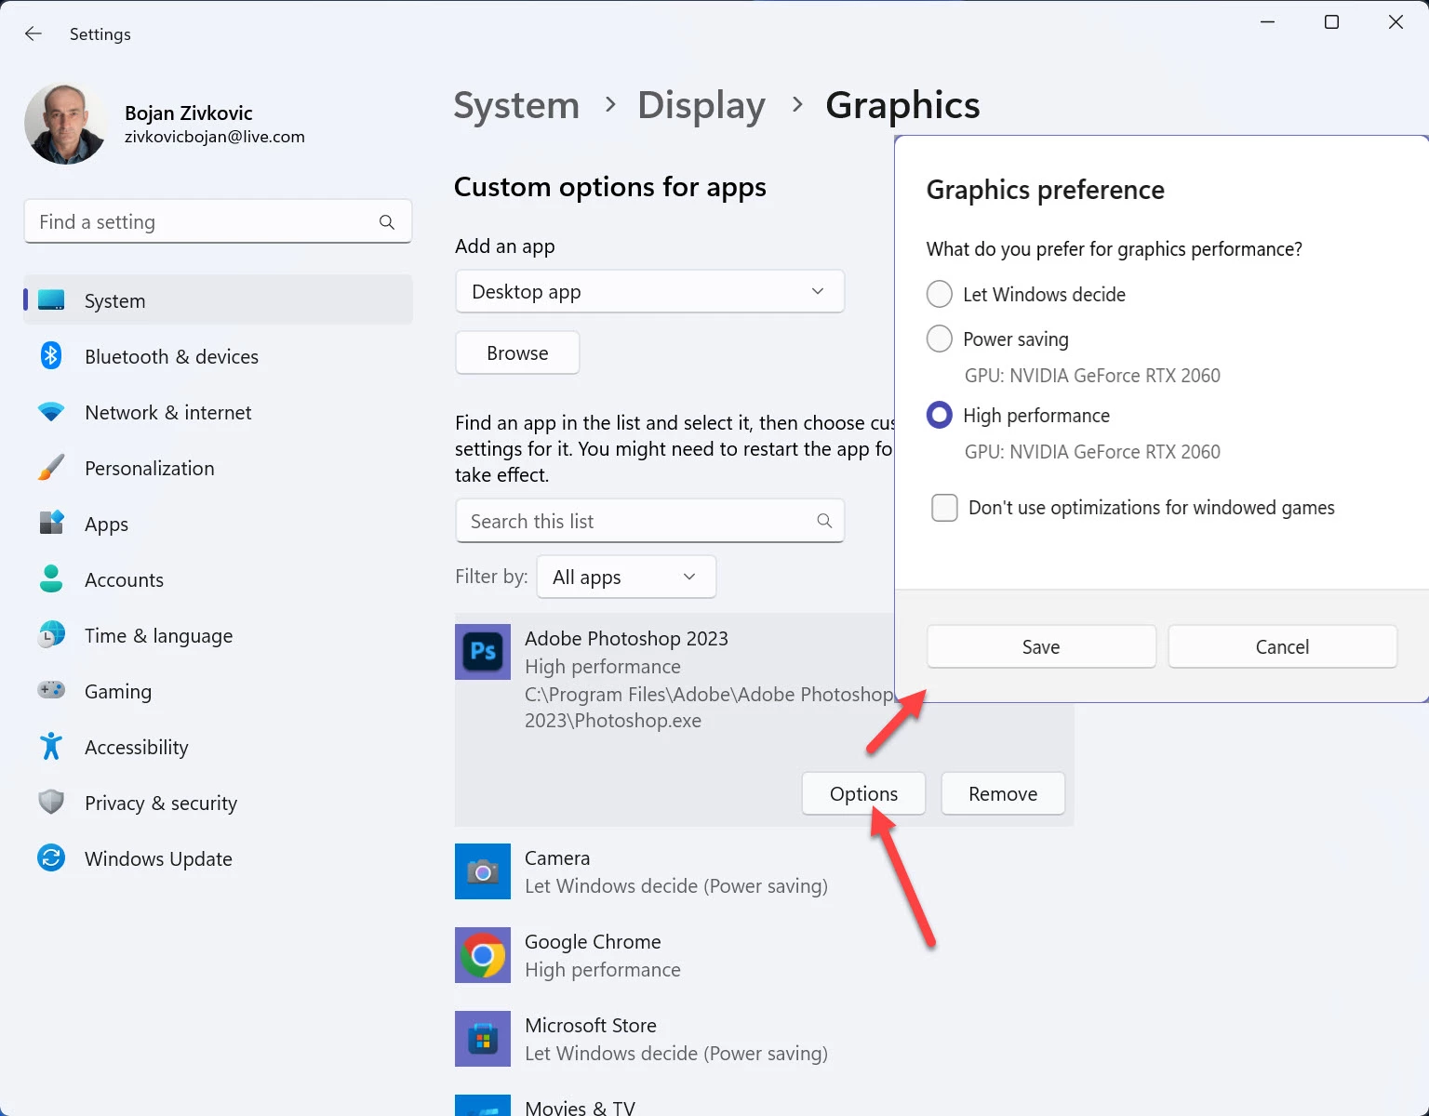Select Google Chrome entry in app list

tap(764, 955)
